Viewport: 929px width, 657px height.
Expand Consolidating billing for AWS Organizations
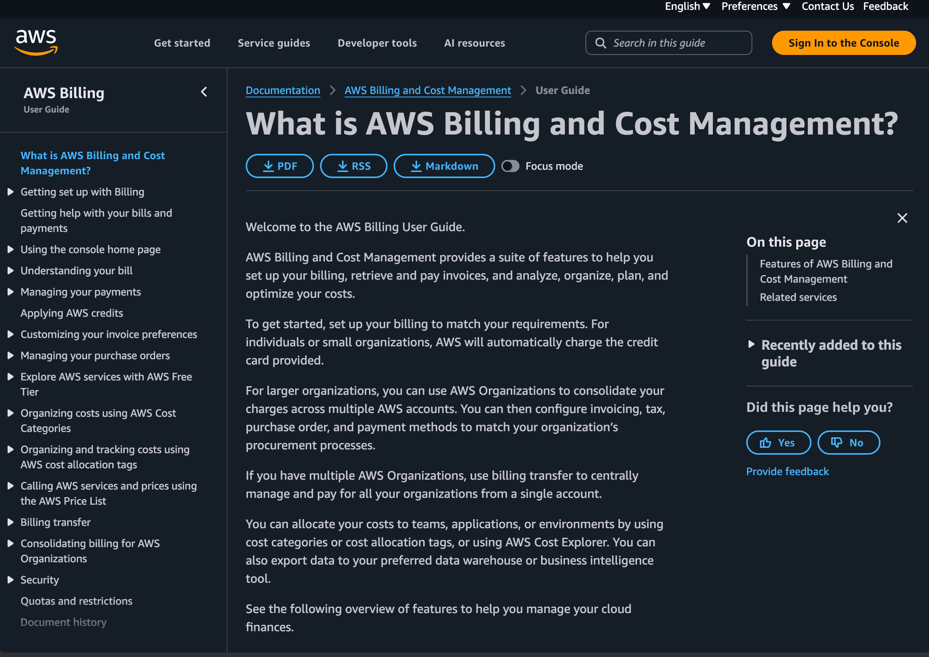[x=11, y=543]
